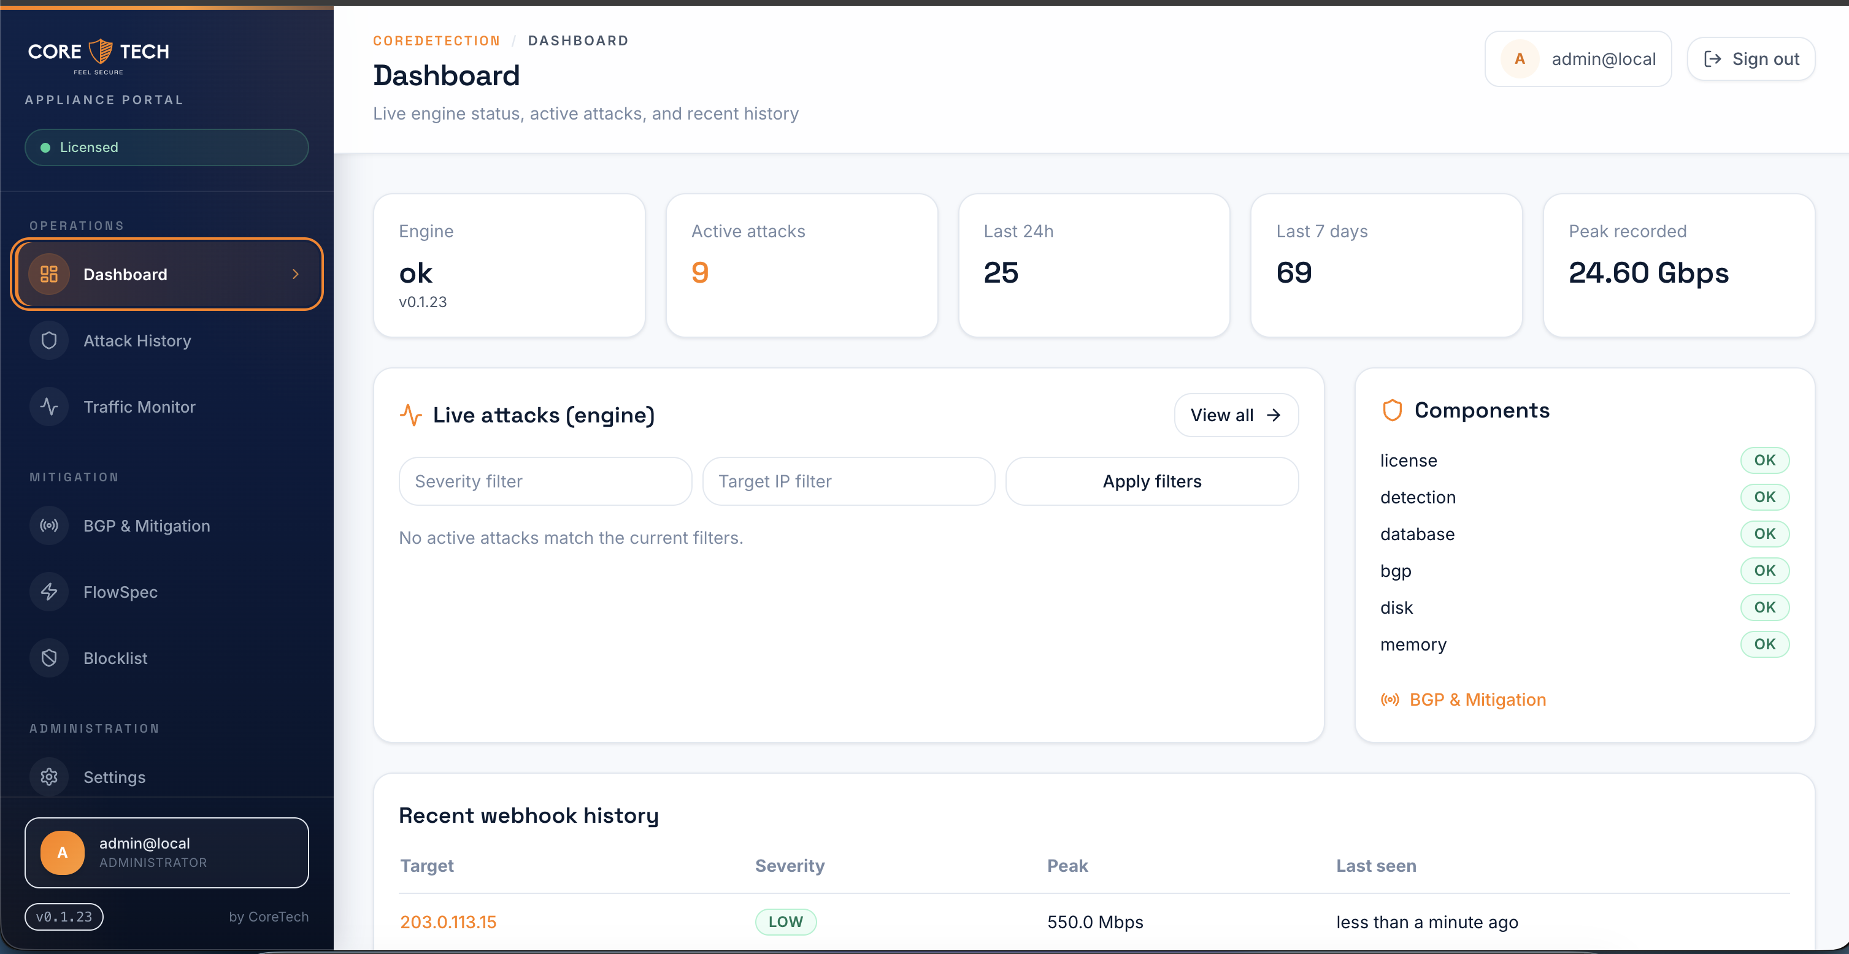Click the admin@local header account button
1849x954 pixels.
pyautogui.click(x=1578, y=59)
